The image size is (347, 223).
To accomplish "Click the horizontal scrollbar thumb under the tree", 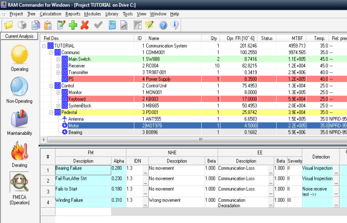I will coord(200,139).
